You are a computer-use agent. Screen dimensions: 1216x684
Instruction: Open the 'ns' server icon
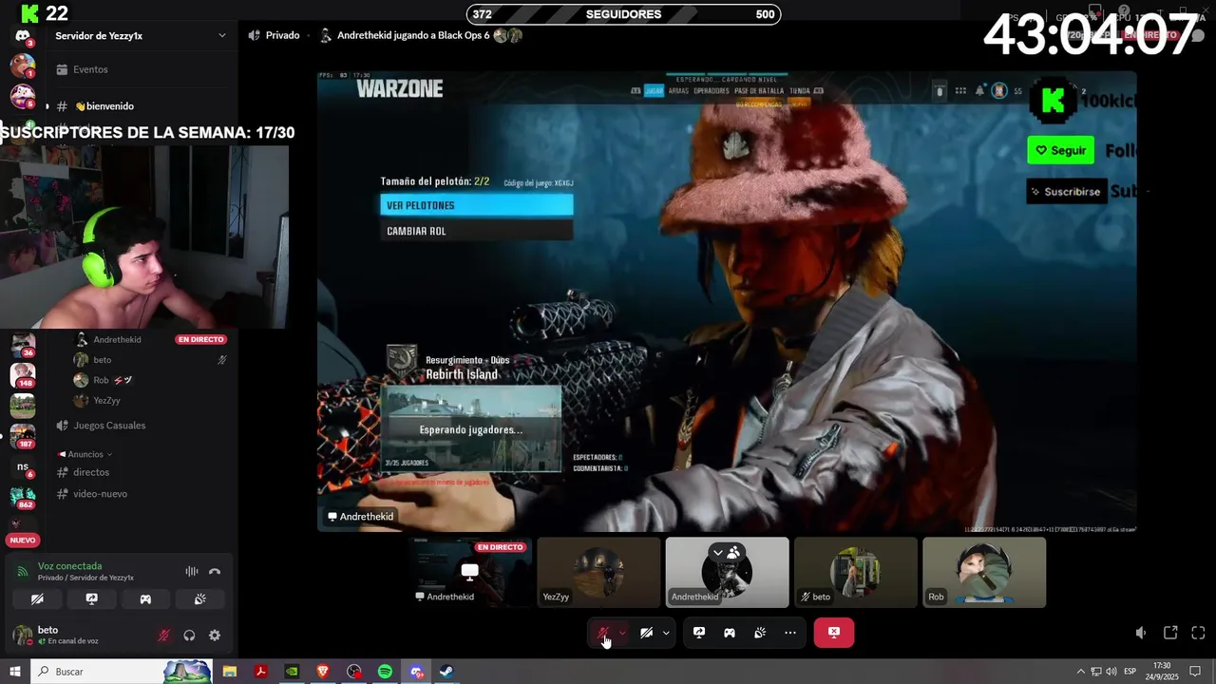(23, 467)
